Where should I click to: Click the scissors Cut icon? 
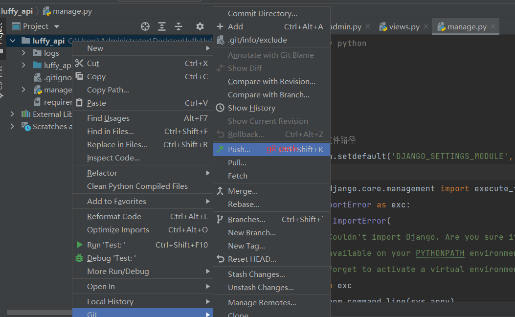pos(79,63)
